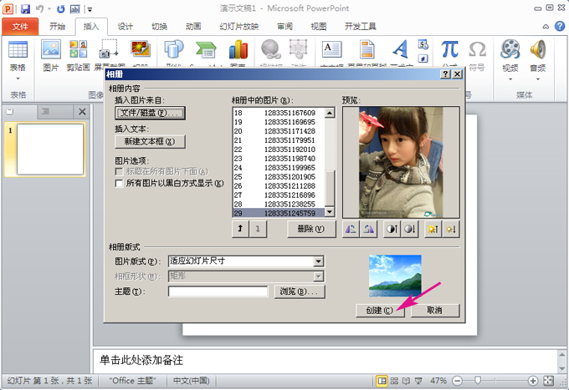Click the Header and Footer icon
Screen dimensions: 569x390
point(367,49)
